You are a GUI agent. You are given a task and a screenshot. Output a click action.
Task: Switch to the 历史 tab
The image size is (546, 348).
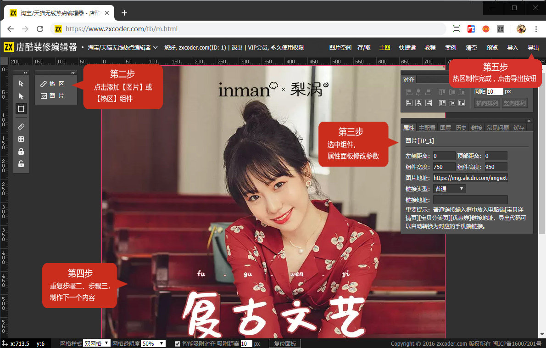click(461, 128)
